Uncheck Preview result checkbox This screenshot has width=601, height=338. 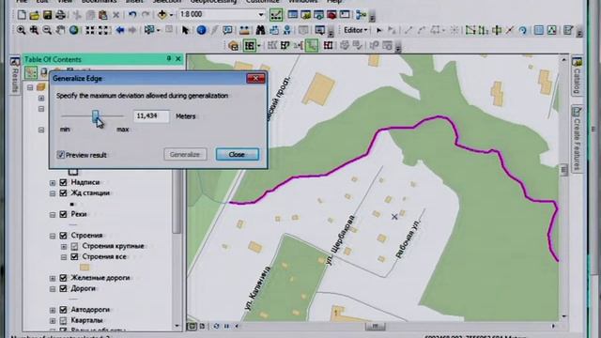(60, 155)
